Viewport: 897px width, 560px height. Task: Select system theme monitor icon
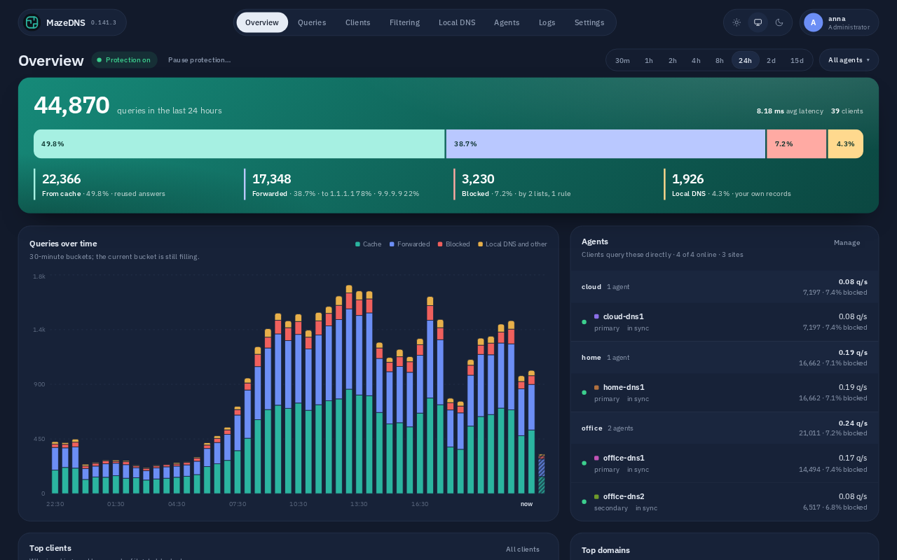point(758,22)
